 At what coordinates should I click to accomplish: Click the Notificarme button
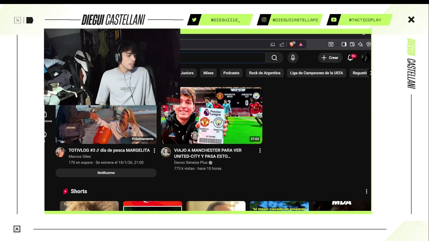(106, 173)
